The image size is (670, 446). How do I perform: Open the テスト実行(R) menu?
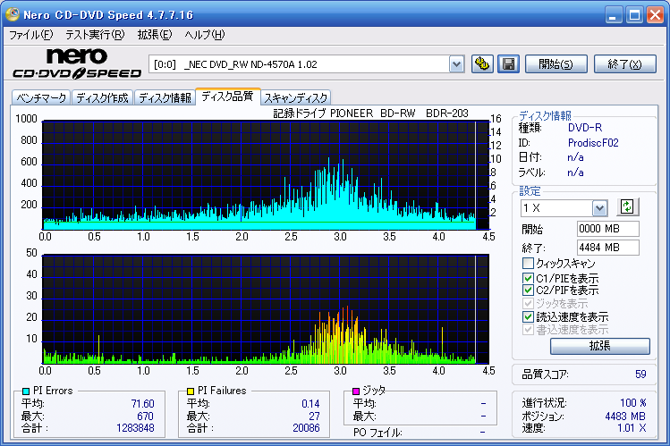(95, 35)
